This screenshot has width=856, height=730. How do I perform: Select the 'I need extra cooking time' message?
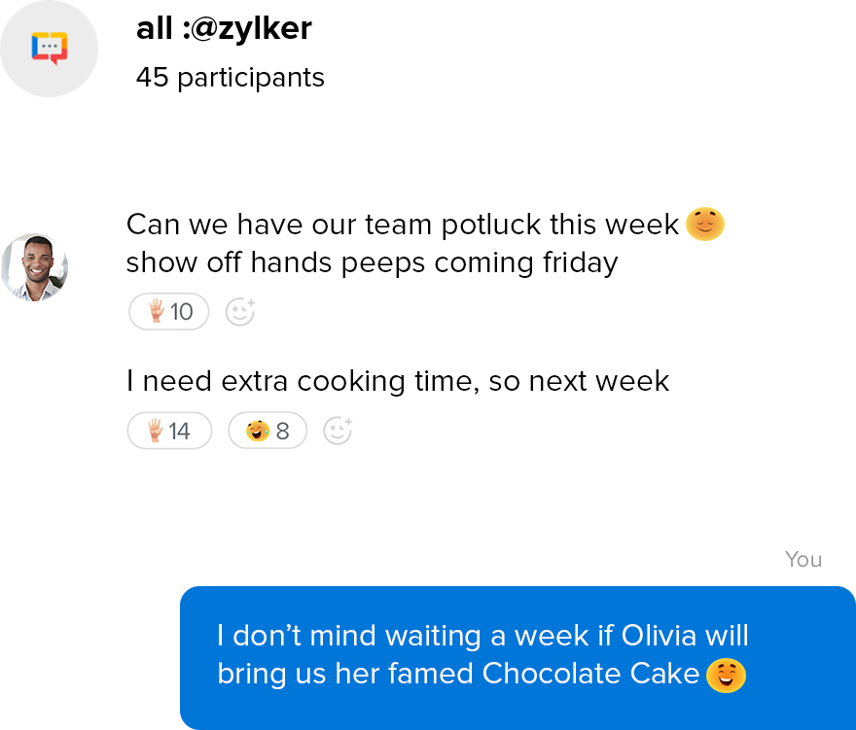click(397, 381)
